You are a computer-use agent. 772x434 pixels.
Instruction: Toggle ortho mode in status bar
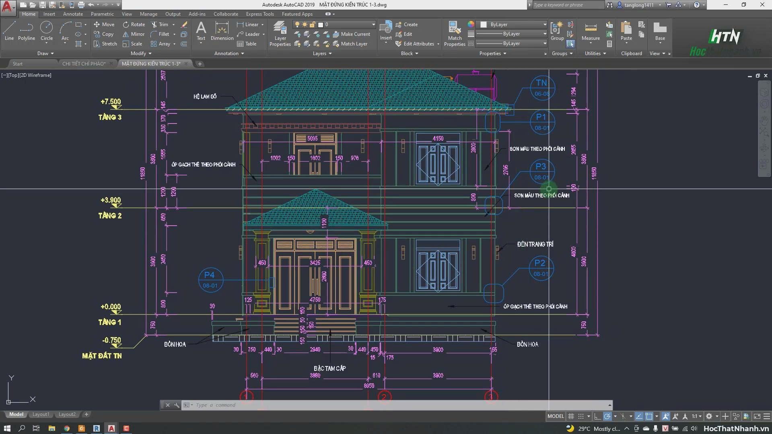pos(597,416)
